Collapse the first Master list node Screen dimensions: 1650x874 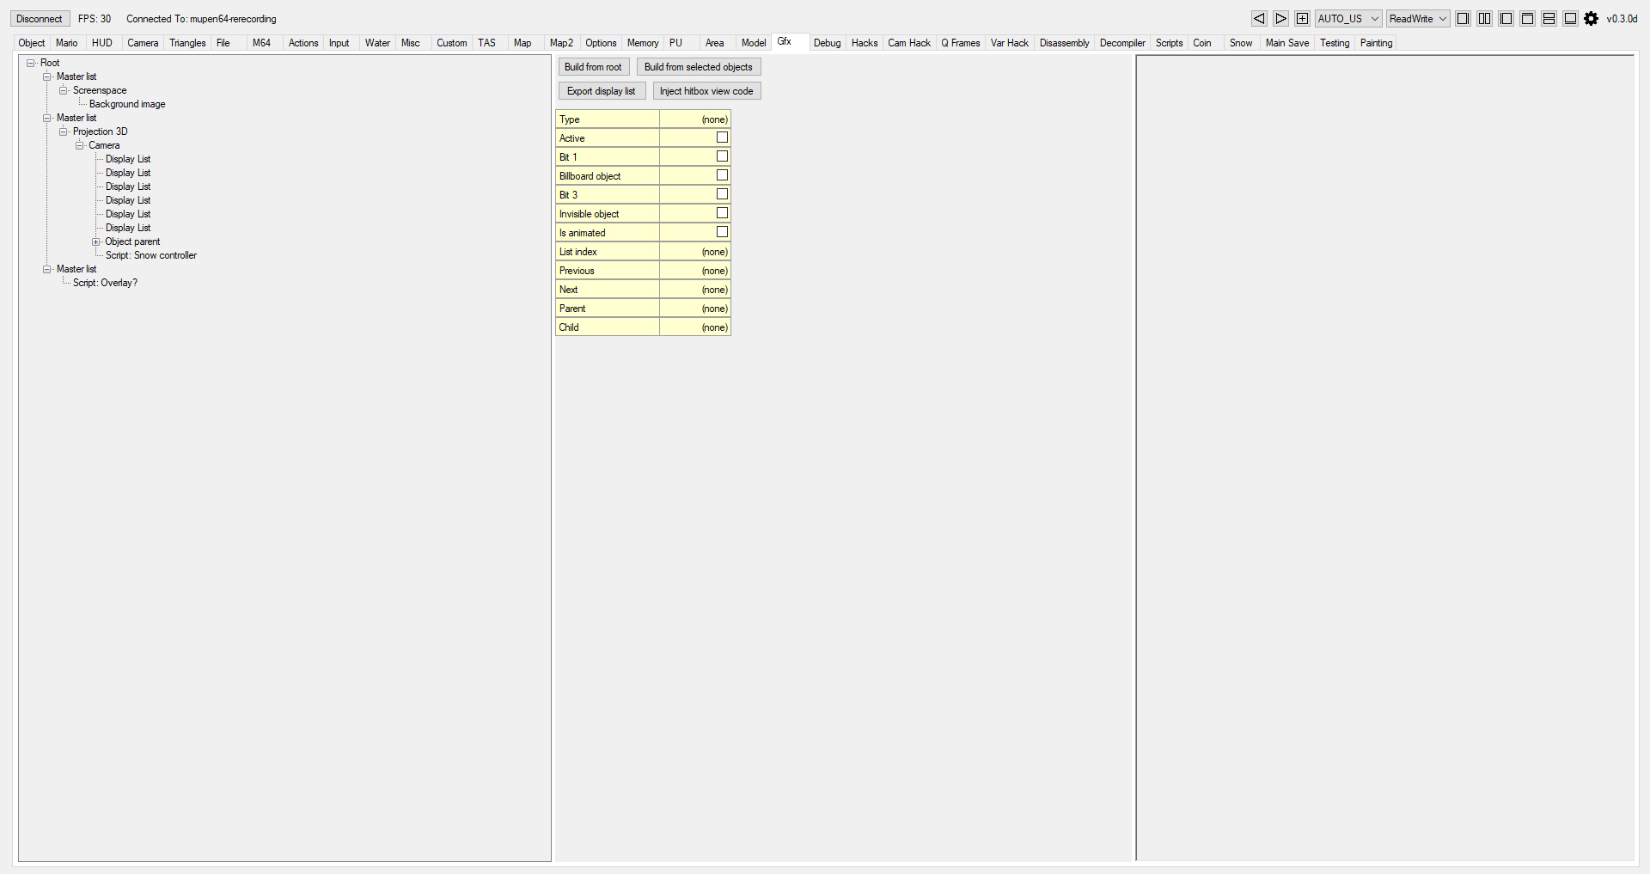(47, 76)
